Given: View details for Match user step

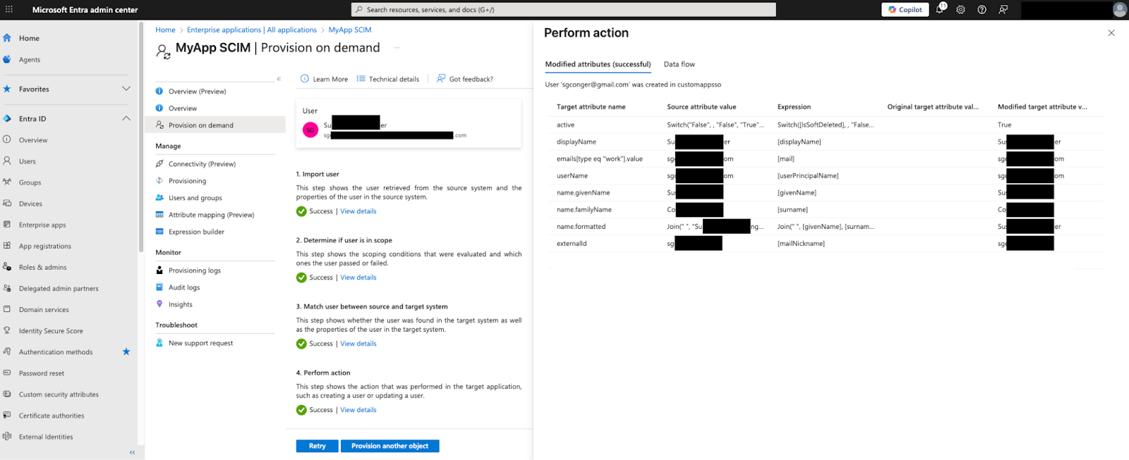Looking at the screenshot, I should tap(358, 344).
